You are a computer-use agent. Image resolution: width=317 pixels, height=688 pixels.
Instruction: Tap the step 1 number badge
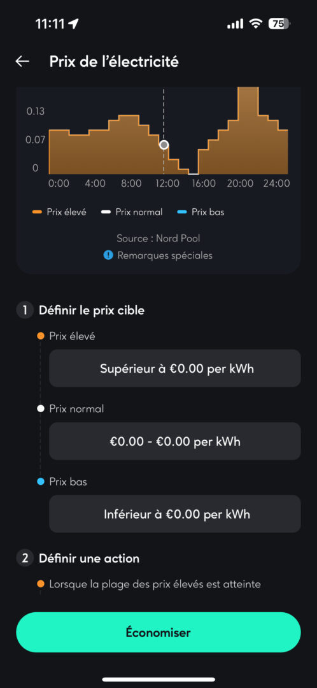[25, 310]
